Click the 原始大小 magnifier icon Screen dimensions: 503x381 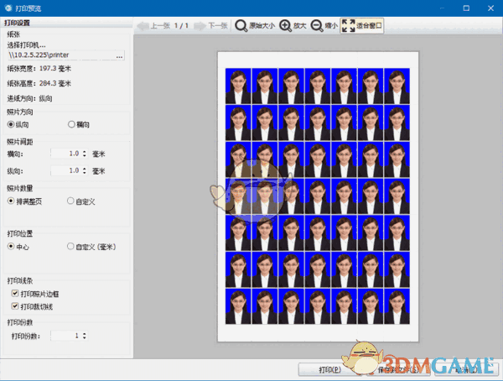click(x=240, y=26)
